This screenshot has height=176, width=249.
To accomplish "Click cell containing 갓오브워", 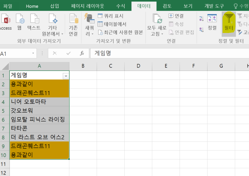I will (39, 111).
